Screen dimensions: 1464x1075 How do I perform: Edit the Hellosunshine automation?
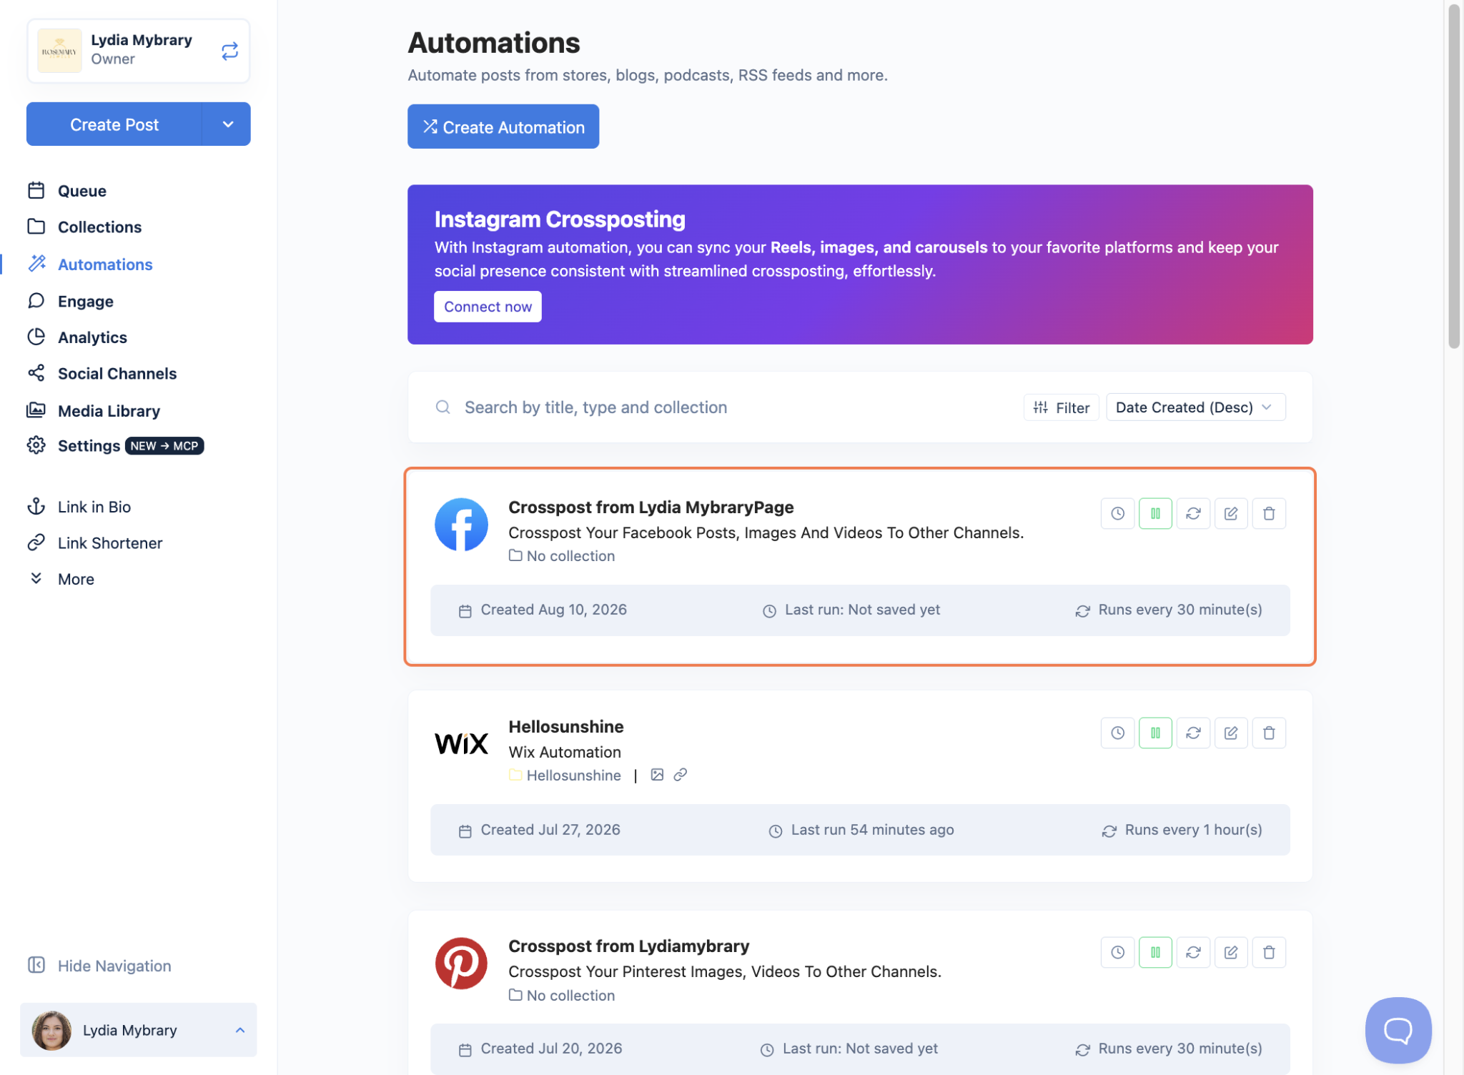point(1231,733)
